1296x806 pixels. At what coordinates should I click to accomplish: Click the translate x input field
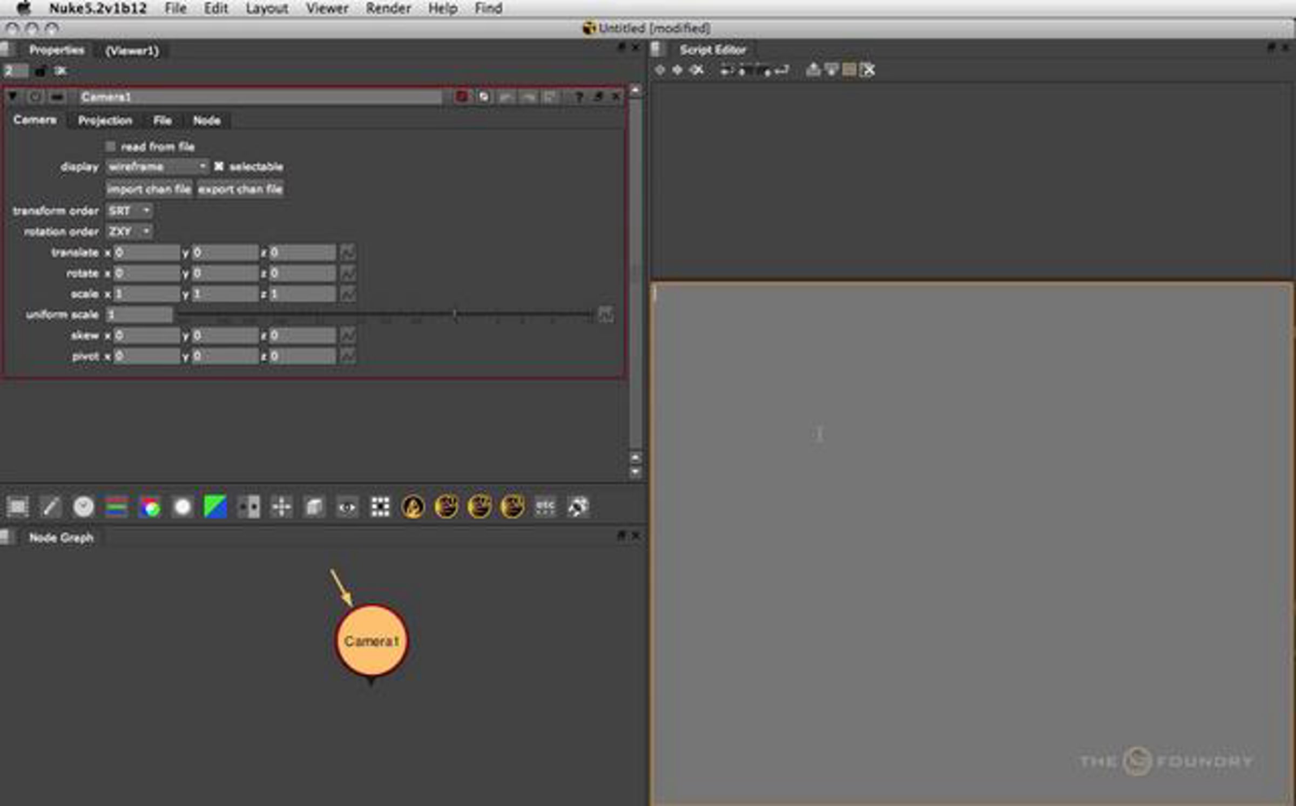pyautogui.click(x=146, y=253)
